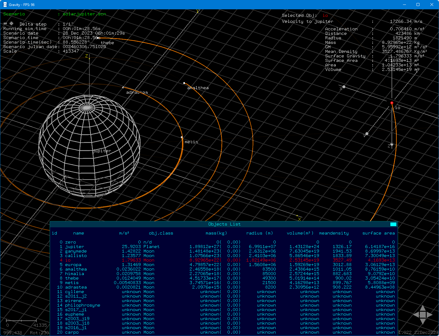Select s2003_j18 row in Objects List
The height and width of the screenshot is (336, 439).
coord(224,323)
